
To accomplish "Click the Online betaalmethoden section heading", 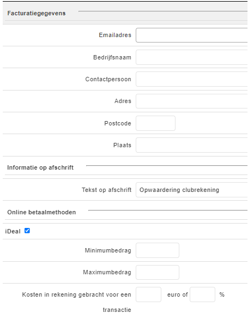I will coord(41,213).
